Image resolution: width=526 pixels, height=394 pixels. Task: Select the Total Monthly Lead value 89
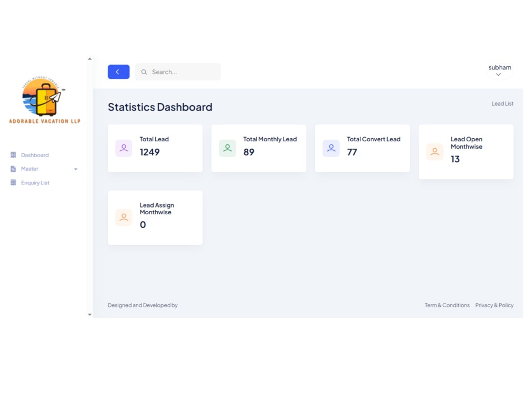tap(249, 152)
